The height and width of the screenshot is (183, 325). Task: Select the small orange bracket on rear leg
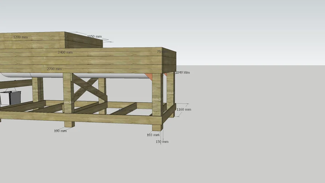click(x=166, y=74)
